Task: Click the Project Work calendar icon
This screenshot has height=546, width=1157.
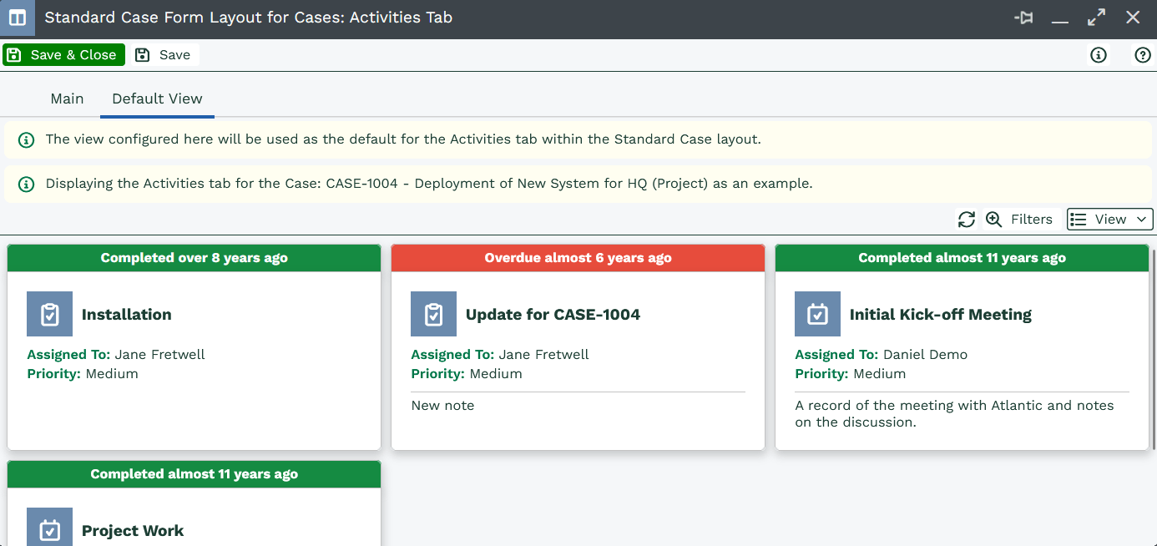Action: [49, 529]
